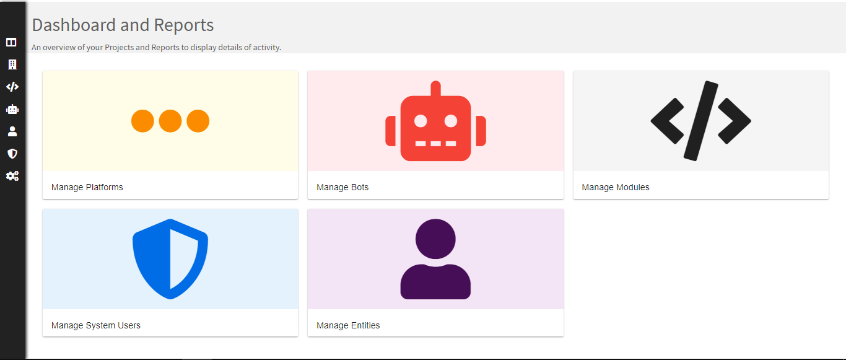Image resolution: width=846 pixels, height=360 pixels.
Task: Open the Manage Platforms link
Action: [x=87, y=187]
